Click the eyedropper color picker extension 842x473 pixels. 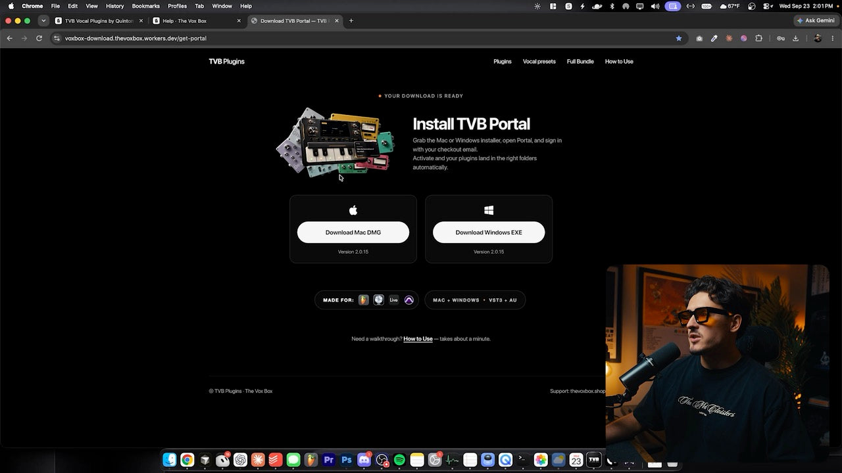(714, 39)
